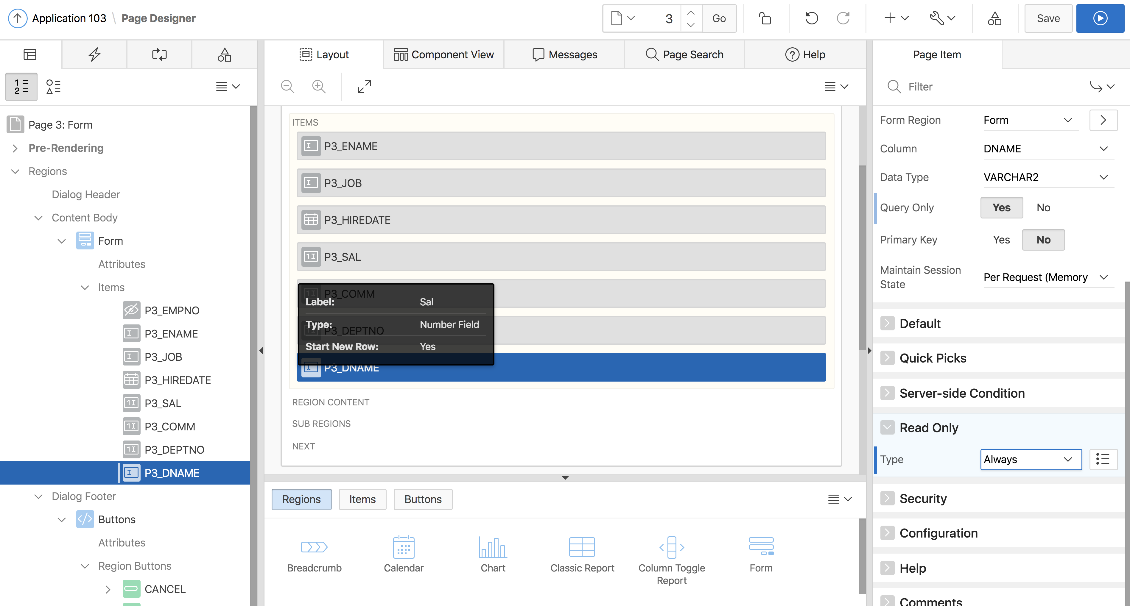Viewport: 1130px width, 606px height.
Task: Click the zoom in magnifier icon
Action: click(318, 86)
